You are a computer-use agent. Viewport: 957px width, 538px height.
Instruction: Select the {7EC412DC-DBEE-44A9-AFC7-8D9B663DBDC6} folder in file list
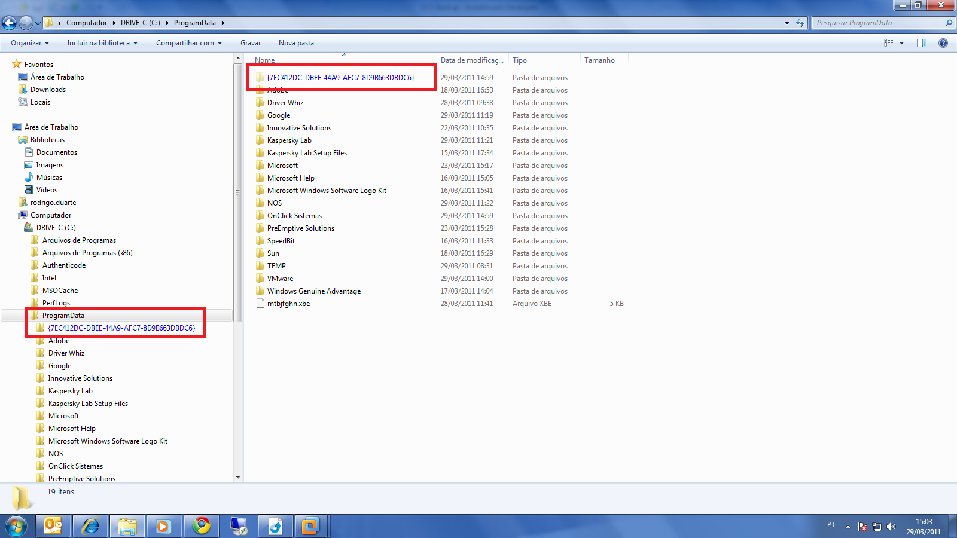point(340,78)
